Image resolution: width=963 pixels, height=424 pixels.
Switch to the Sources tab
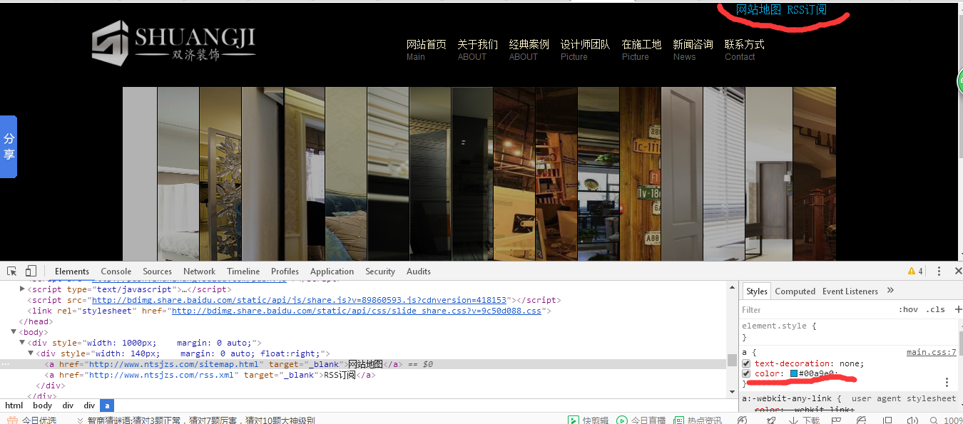[x=157, y=272]
